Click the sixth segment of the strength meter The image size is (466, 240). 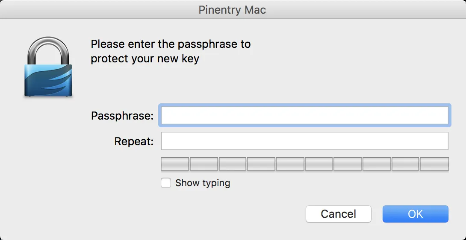pyautogui.click(x=319, y=164)
